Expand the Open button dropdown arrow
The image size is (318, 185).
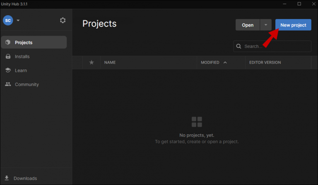pos(266,25)
